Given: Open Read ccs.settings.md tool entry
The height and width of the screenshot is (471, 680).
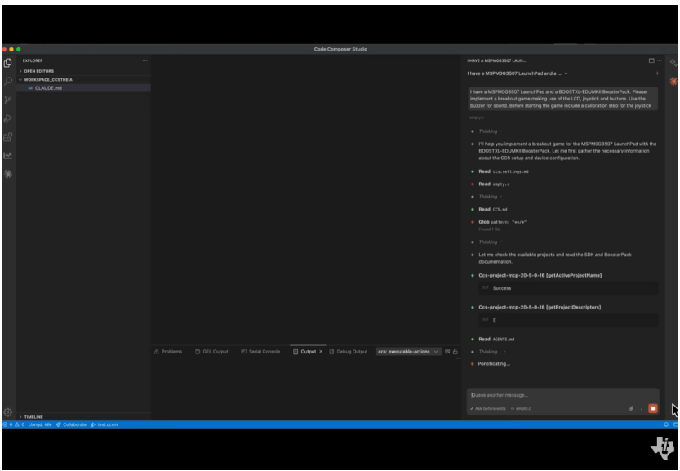Looking at the screenshot, I should tap(504, 171).
